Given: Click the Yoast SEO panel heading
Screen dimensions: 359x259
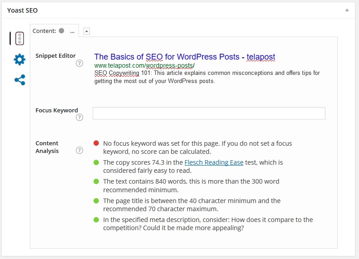Looking at the screenshot, I should [x=22, y=10].
